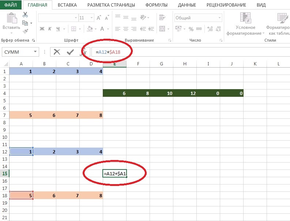Open Insert Function with the fx icon
Image resolution: width=290 pixels, height=221 pixels.
(x=83, y=52)
